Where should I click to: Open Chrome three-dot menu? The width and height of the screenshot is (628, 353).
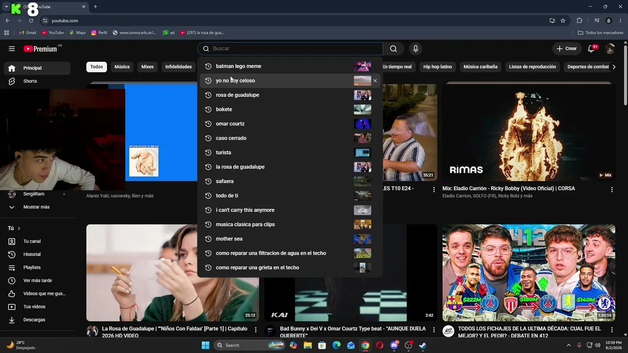pos(621,21)
